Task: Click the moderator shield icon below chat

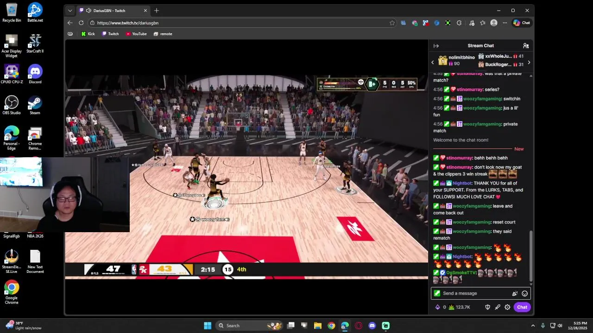Action: [487, 307]
